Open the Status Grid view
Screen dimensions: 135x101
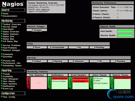point(8,36)
